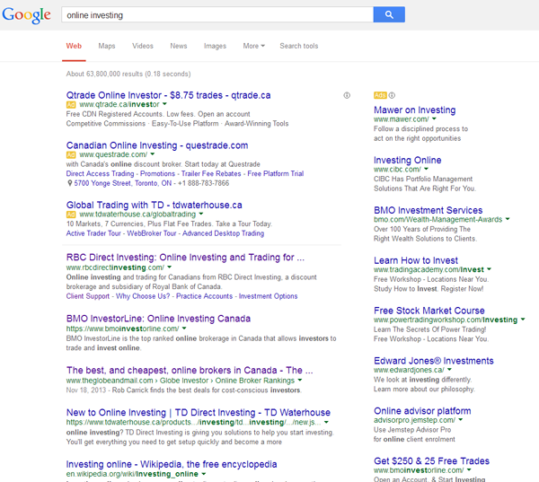Click the yellow Ad badge for questrade.com
539x482 pixels.
click(71, 155)
